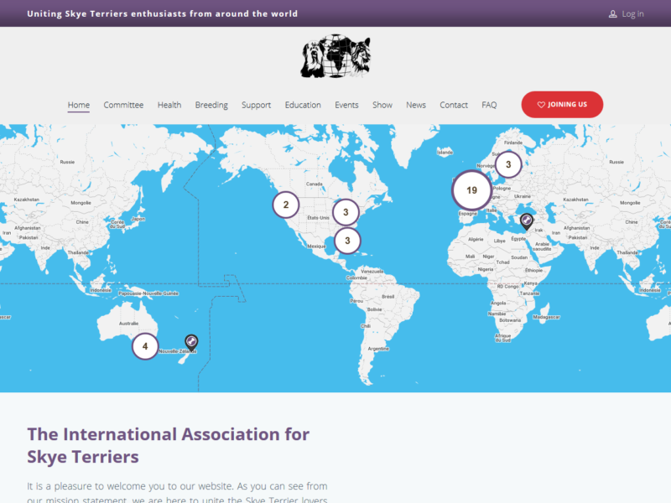Go to the Health section
Viewport: 671px width, 503px height.
pos(169,105)
